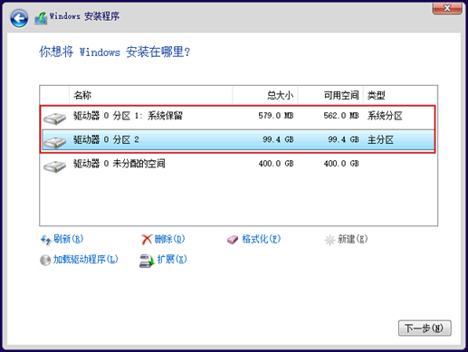Image resolution: width=468 pixels, height=352 pixels.
Task: Click the 562.0 MB free space cell
Action: pos(341,116)
